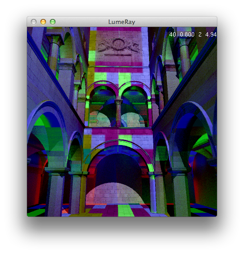Click the bright green floor strip at bottom

tap(126, 210)
